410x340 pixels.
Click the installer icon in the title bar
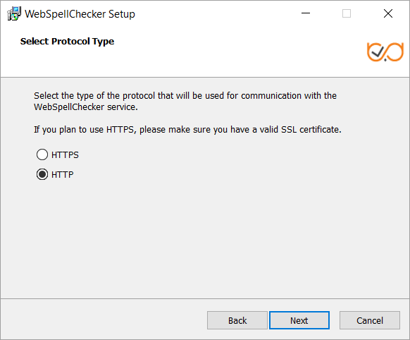coord(14,13)
